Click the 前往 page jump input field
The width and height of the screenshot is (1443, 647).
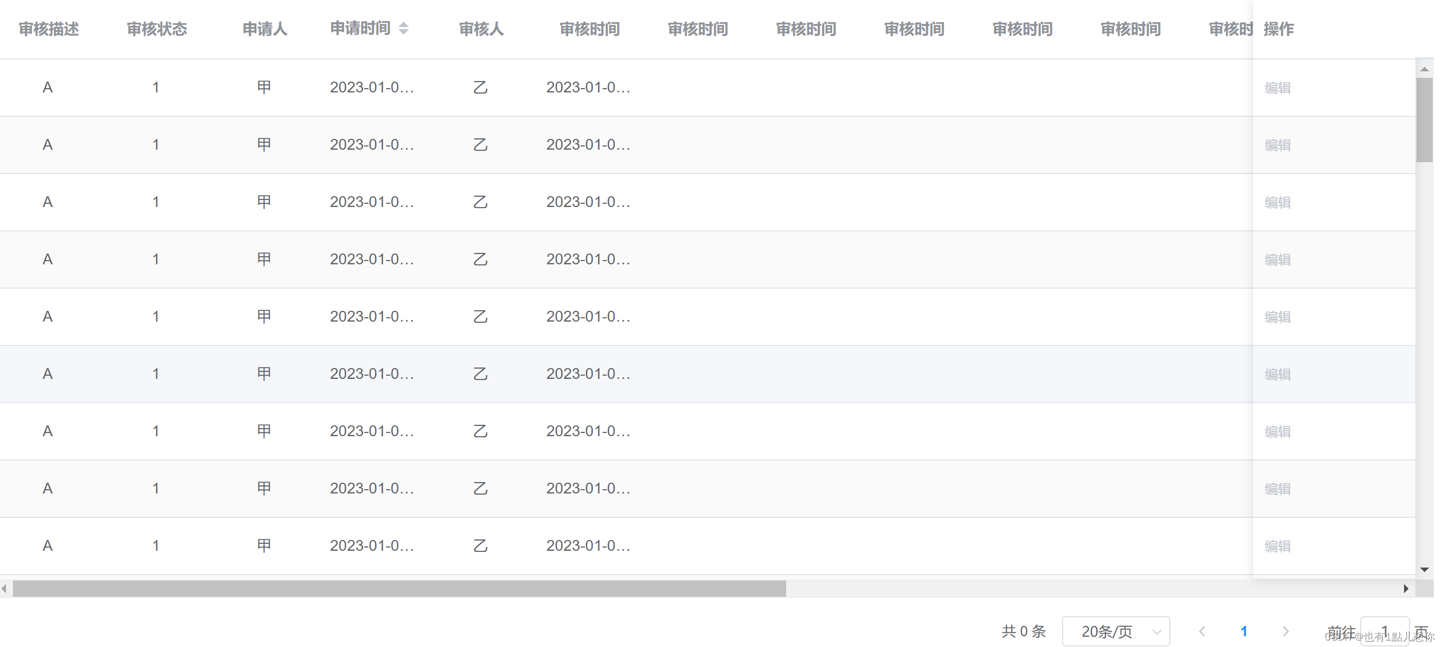pos(1384,631)
